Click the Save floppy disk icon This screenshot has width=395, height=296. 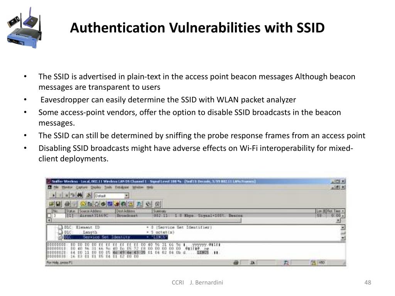(x=59, y=204)
